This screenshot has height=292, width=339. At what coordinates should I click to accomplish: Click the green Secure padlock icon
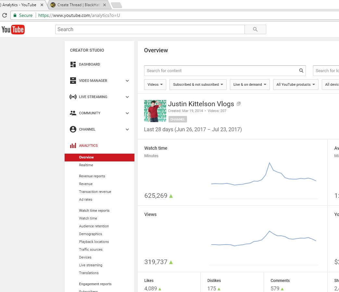[15, 15]
